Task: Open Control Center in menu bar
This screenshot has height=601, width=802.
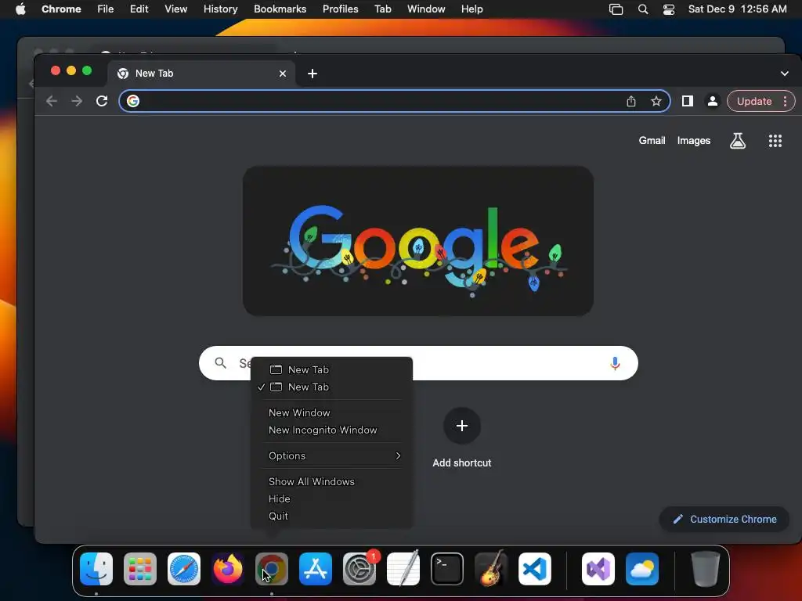Action: point(669,9)
